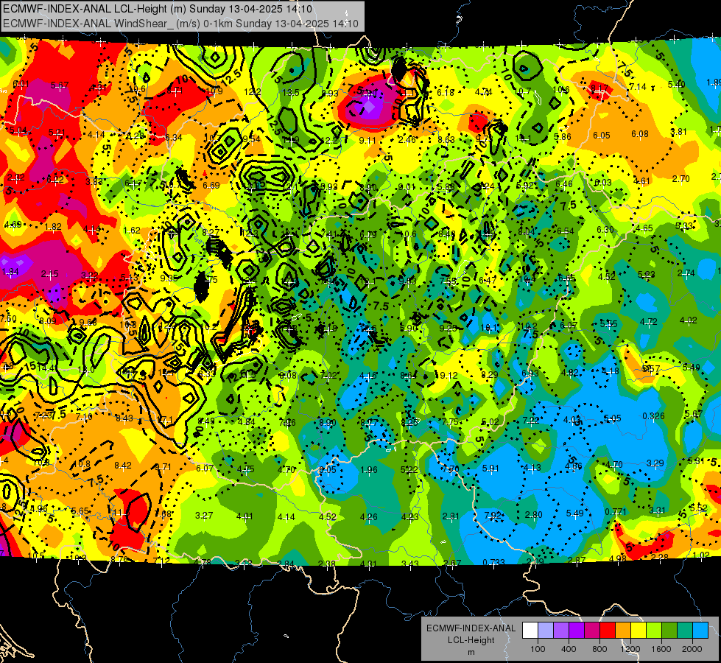Screen dimensions: 721x663
Task: Click the grid value '4.02' on the right side
Action: pyautogui.click(x=689, y=320)
